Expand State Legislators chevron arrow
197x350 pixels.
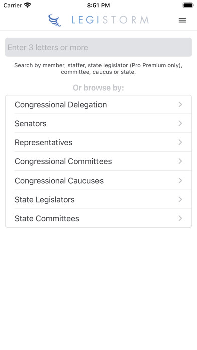[180, 199]
